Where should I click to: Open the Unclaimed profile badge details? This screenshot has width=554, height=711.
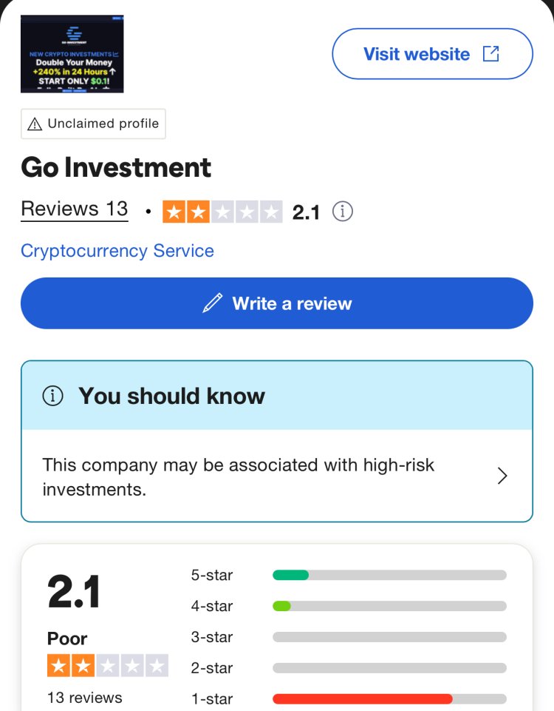[x=93, y=124]
